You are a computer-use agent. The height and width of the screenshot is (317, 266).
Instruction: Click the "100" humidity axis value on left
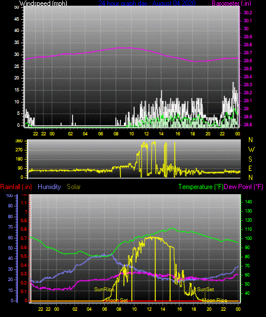pyautogui.click(x=9, y=195)
